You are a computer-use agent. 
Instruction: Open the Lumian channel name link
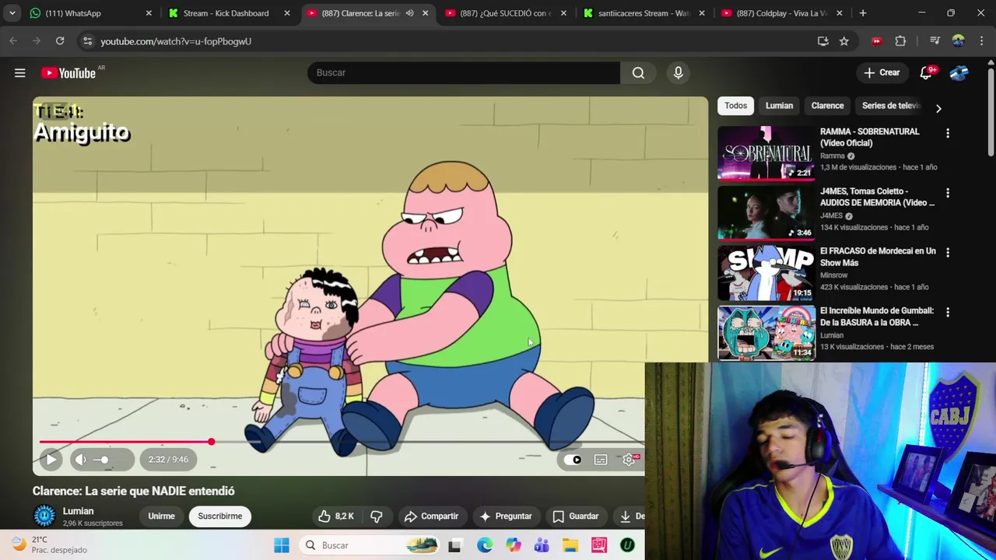[78, 511]
